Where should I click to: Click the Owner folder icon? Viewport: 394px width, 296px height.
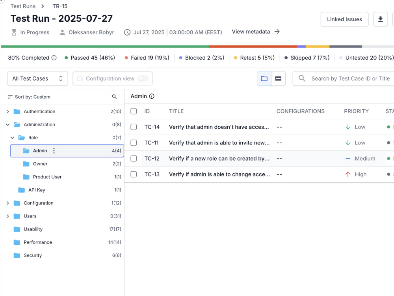[x=26, y=164]
